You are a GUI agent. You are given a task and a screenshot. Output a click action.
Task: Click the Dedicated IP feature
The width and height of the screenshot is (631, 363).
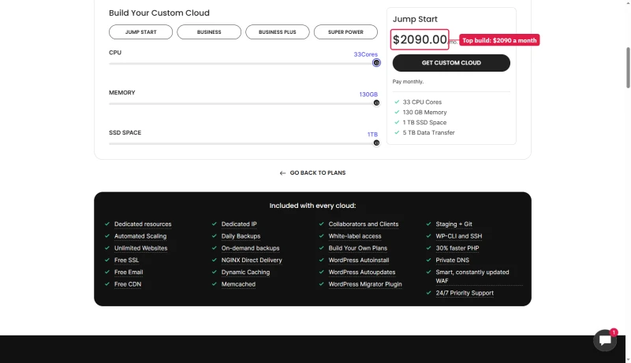coord(239,224)
